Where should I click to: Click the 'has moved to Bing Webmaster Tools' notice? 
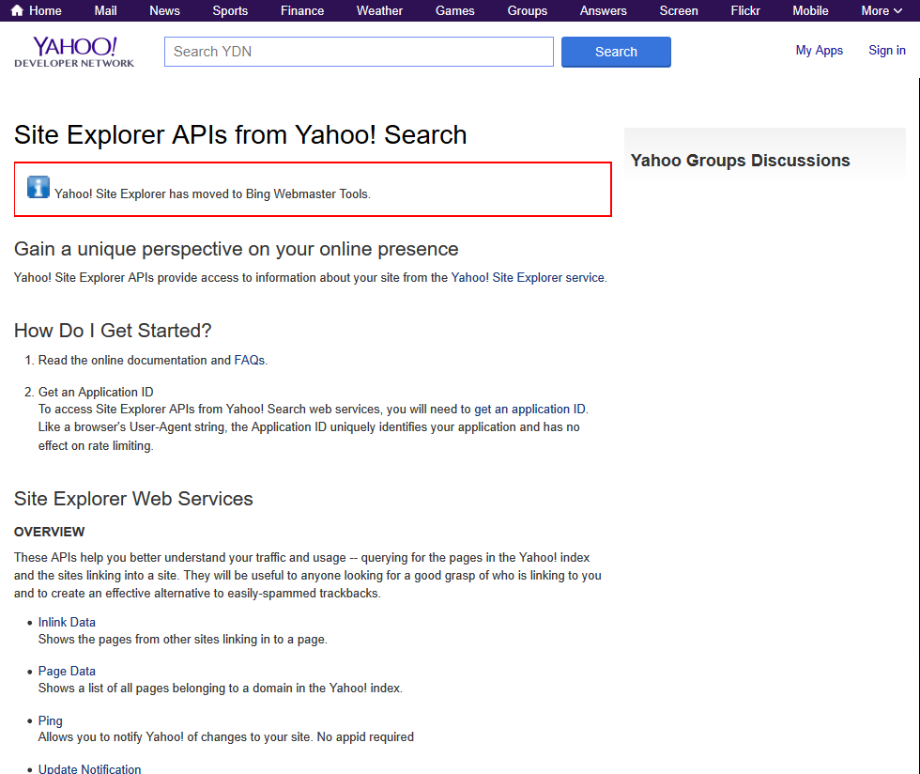(212, 193)
